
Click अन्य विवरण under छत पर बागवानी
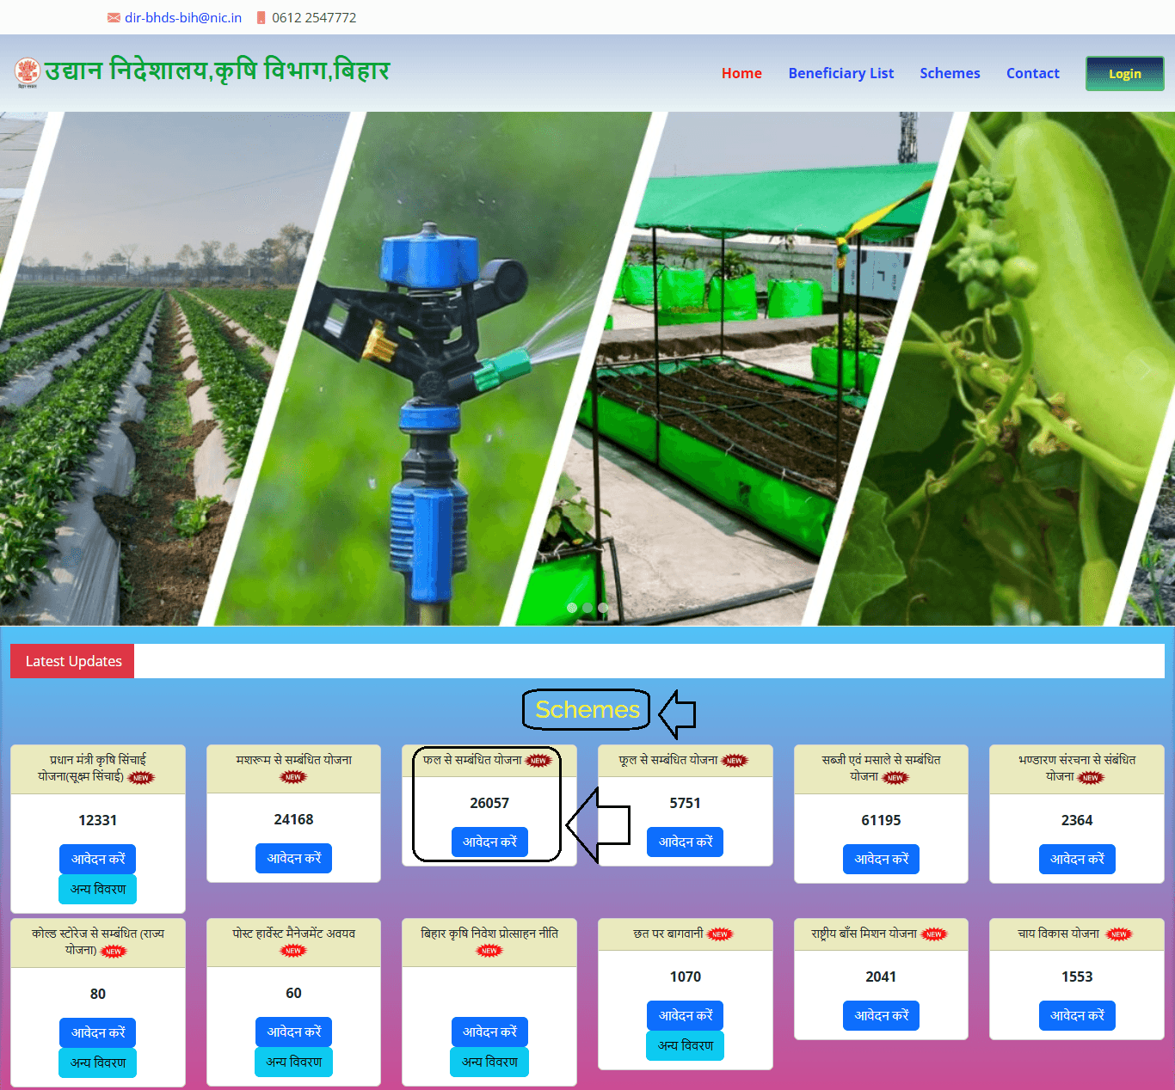pyautogui.click(x=686, y=1046)
